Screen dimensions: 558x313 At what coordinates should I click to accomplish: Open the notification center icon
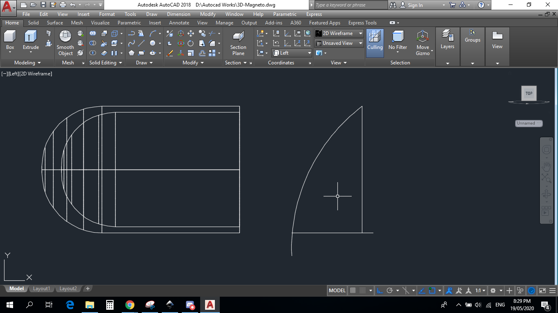click(545, 304)
